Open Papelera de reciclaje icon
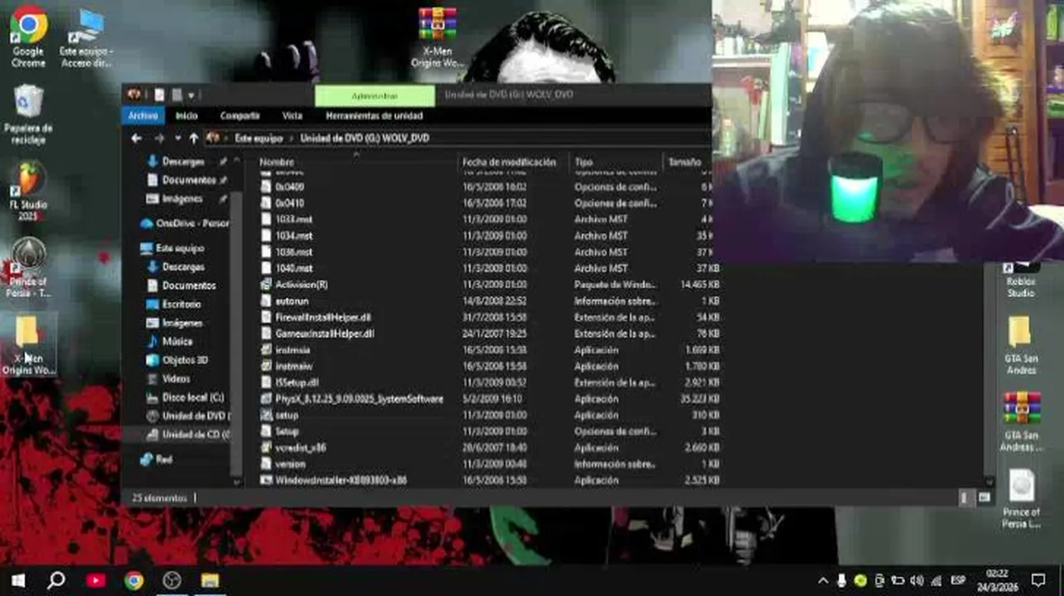The image size is (1064, 596). tap(28, 114)
